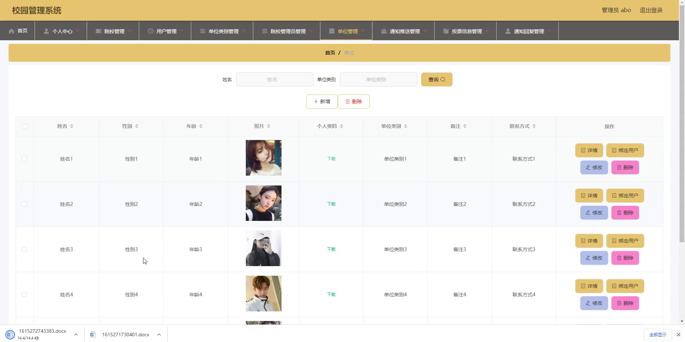
Task: Check the checkbox for row 姓名4
Action: [24, 295]
